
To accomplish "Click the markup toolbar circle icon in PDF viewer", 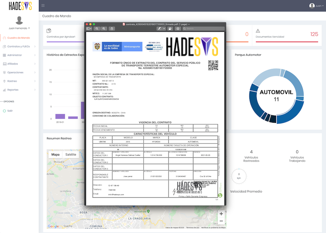I will coord(178,29).
